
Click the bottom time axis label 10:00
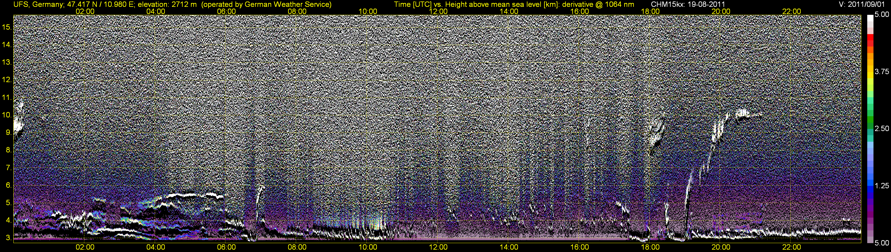click(x=368, y=247)
